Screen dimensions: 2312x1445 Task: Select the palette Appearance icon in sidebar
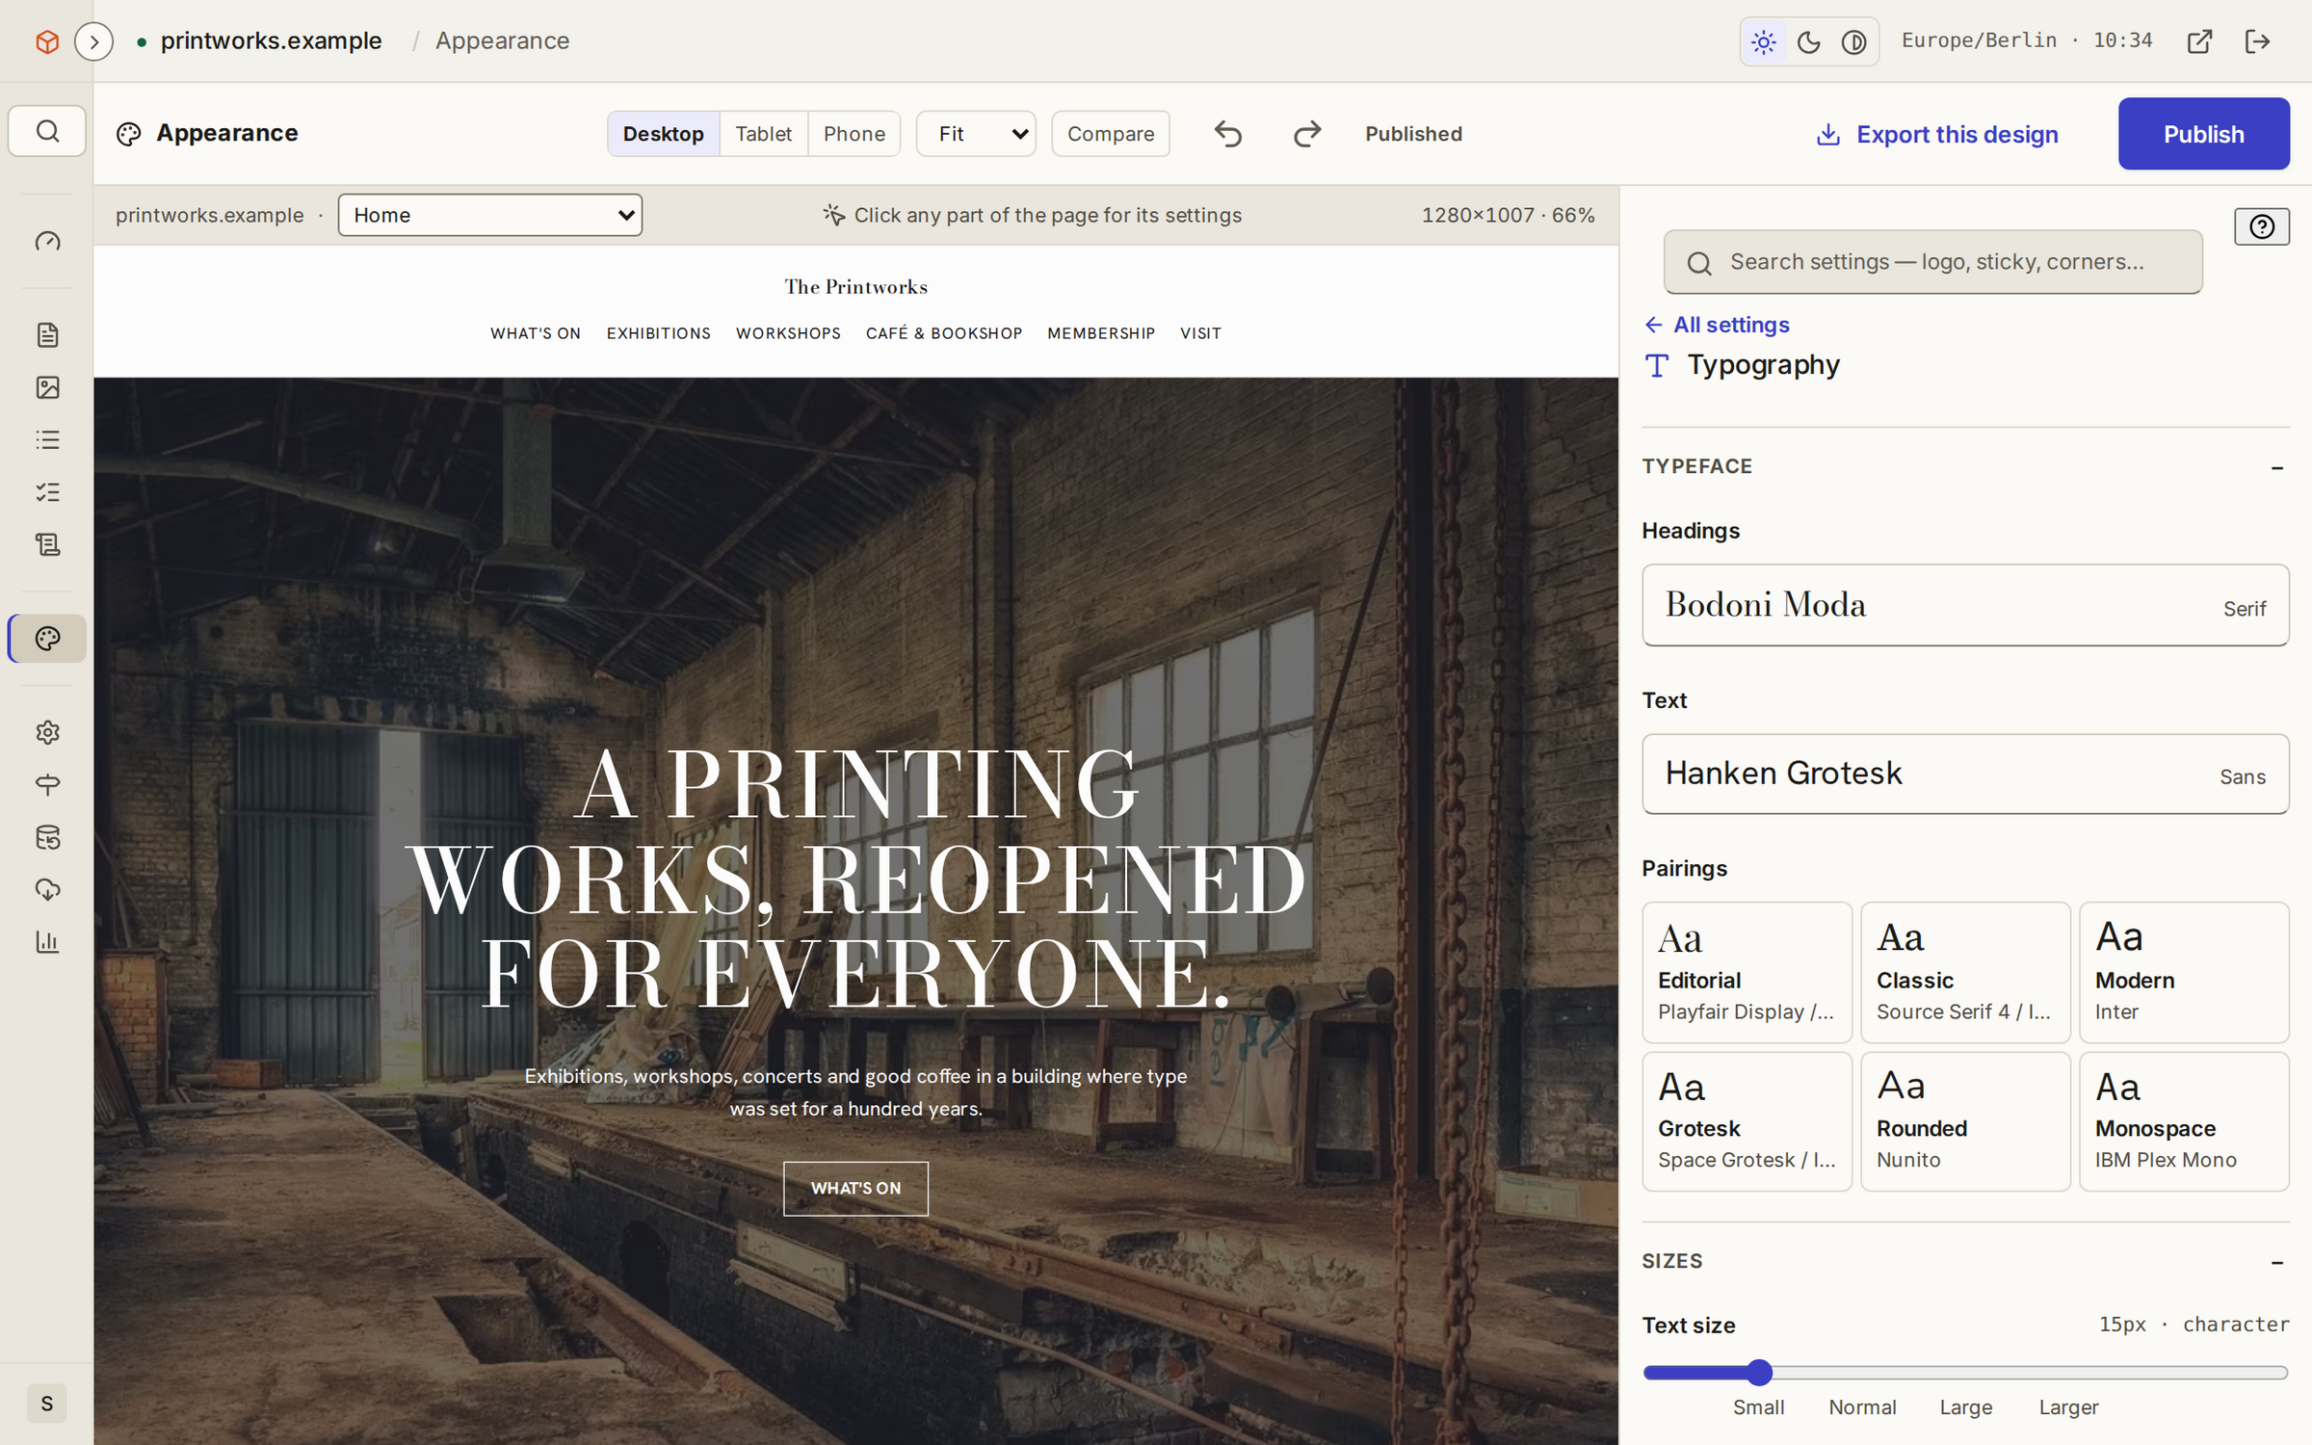pos(47,639)
